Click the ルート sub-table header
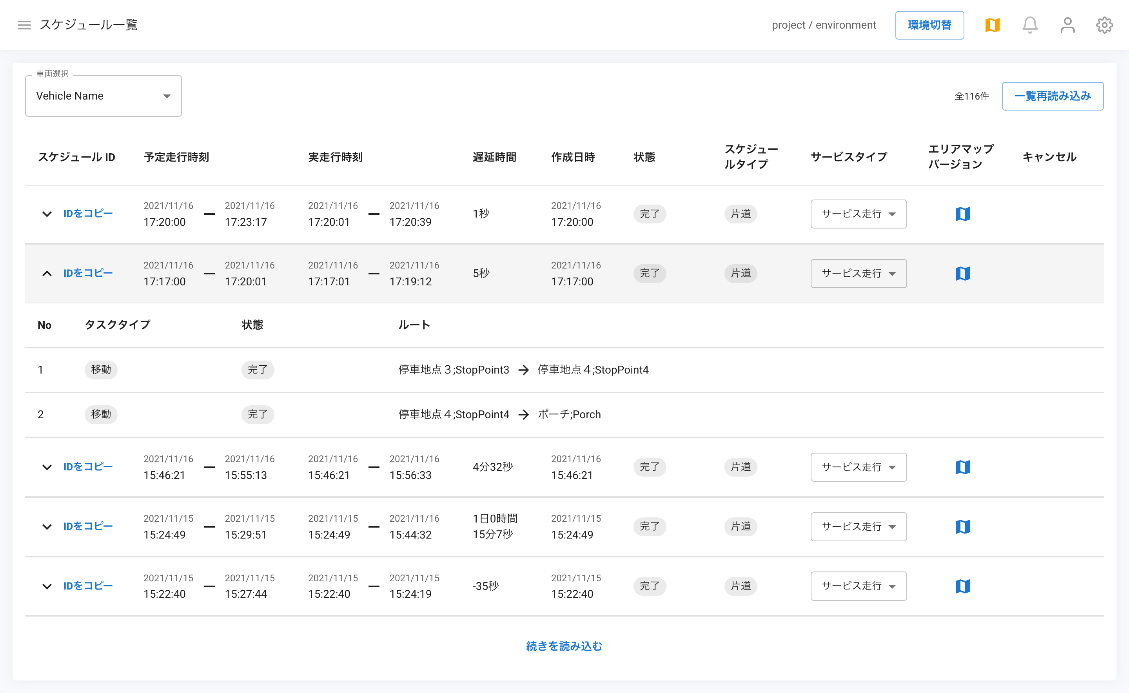 pos(414,325)
